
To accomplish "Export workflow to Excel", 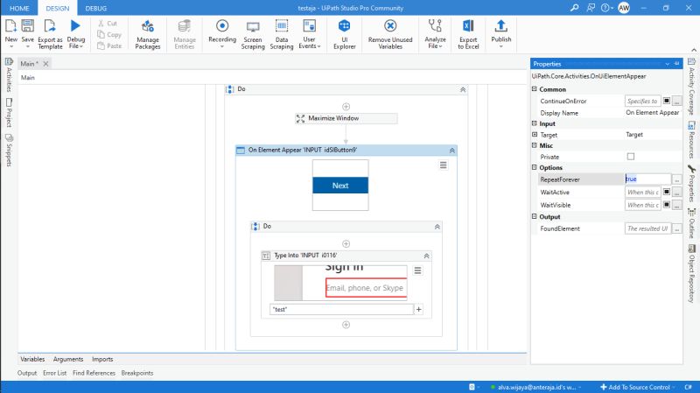I will (x=468, y=34).
